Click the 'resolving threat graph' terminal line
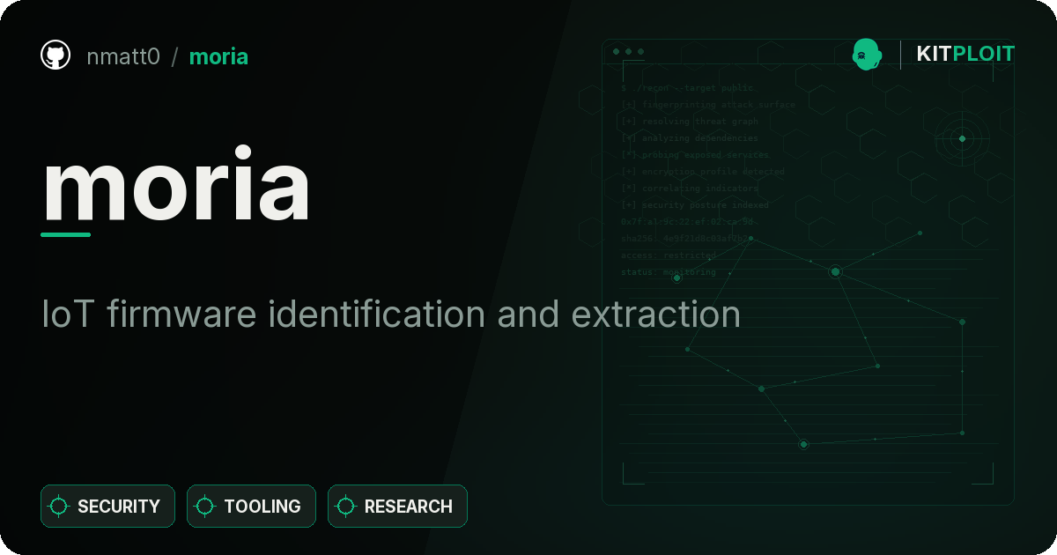This screenshot has width=1057, height=555. pos(689,122)
